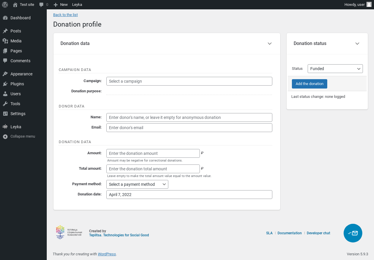Open the Status dropdown showing Funded
This screenshot has height=260, width=374.
pos(335,69)
